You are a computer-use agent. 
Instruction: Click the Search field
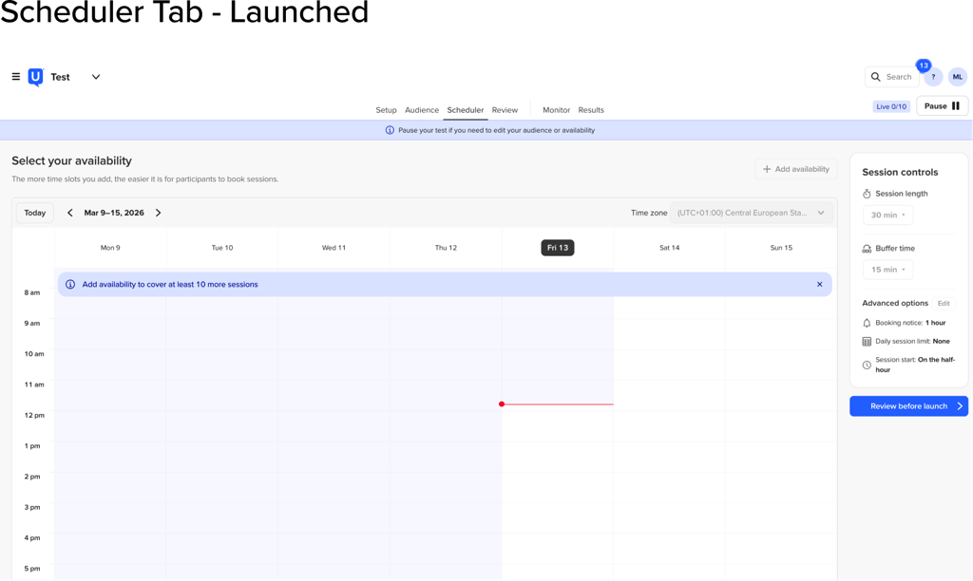tap(891, 77)
